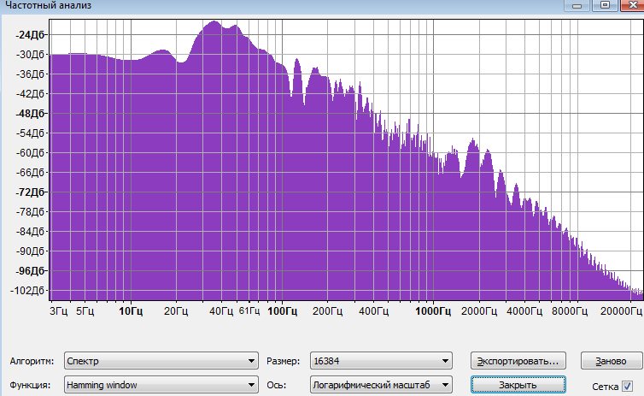Click the -48Дб axis label
The width and height of the screenshot is (644, 396).
(30, 114)
